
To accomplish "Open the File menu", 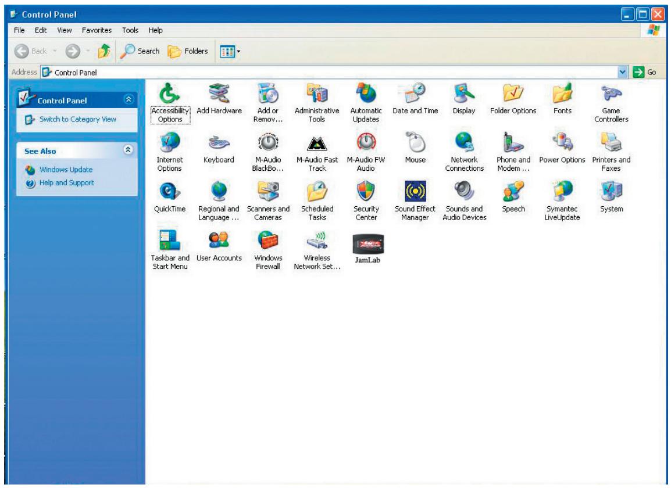I will point(19,30).
